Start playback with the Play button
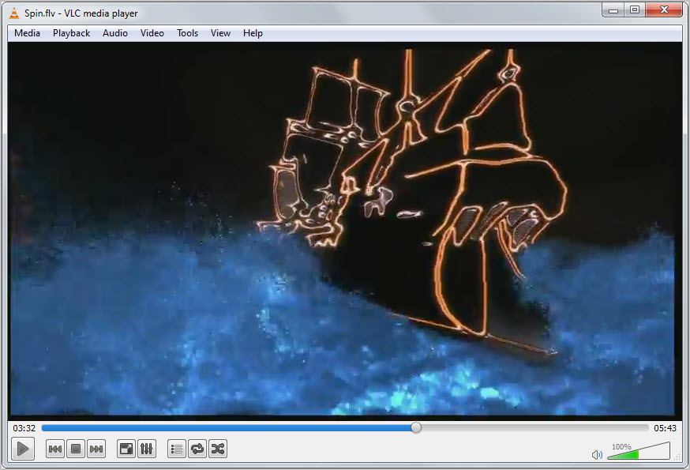The height and width of the screenshot is (470, 690). point(23,449)
